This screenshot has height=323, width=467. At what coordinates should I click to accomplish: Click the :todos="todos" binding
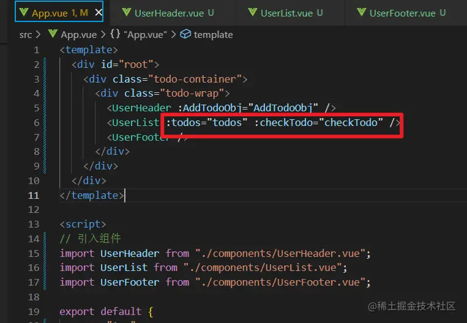pos(206,122)
